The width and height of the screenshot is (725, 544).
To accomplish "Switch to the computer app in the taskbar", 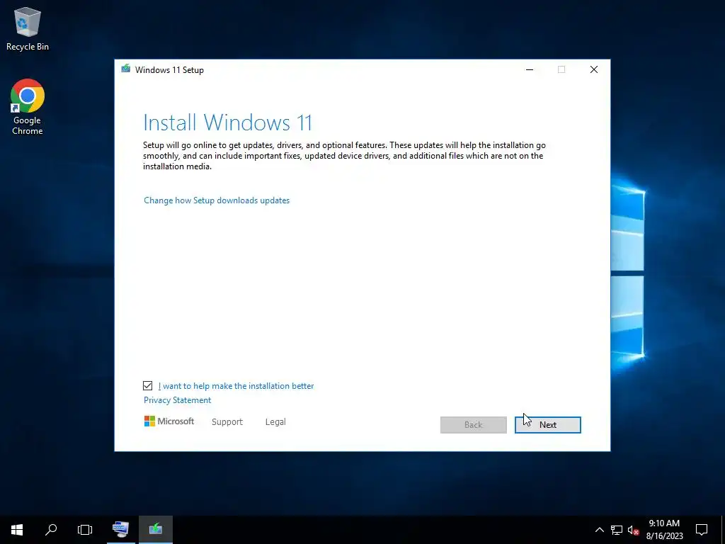I will point(120,530).
